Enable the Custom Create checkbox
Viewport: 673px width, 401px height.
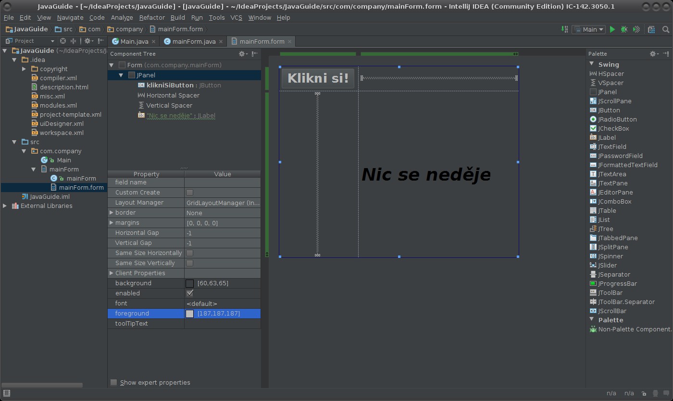coord(189,193)
